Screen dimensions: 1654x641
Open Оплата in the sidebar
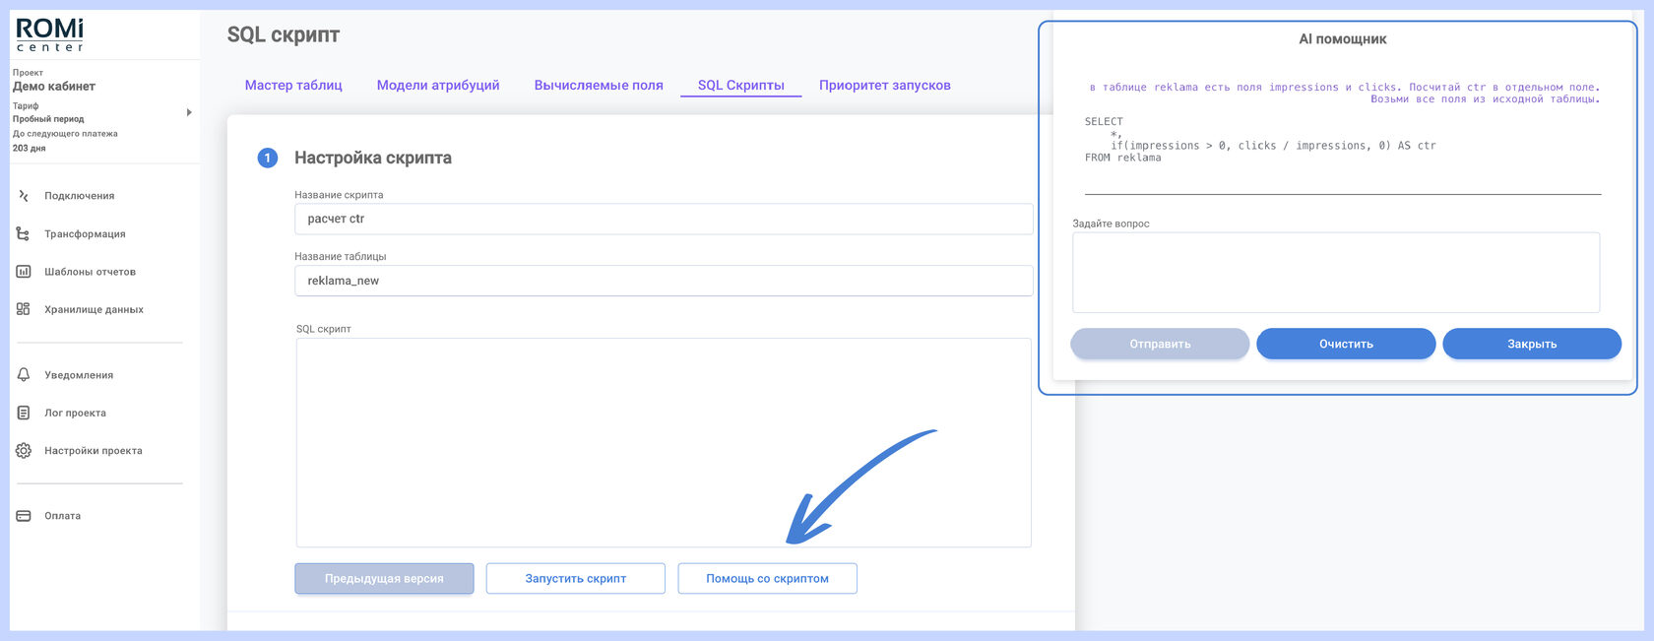[x=62, y=516]
